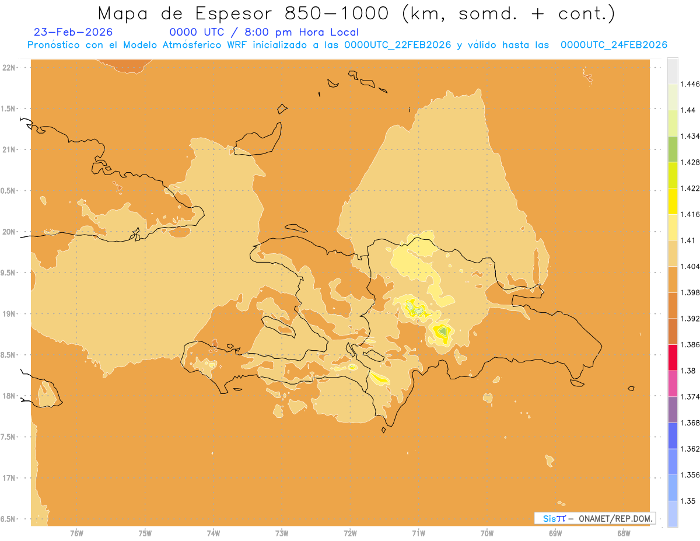Click the '71W' longitude axis label
700x541 pixels.
418,533
